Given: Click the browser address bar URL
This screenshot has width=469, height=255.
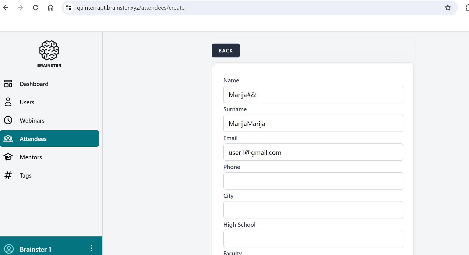Looking at the screenshot, I should pos(131,7).
